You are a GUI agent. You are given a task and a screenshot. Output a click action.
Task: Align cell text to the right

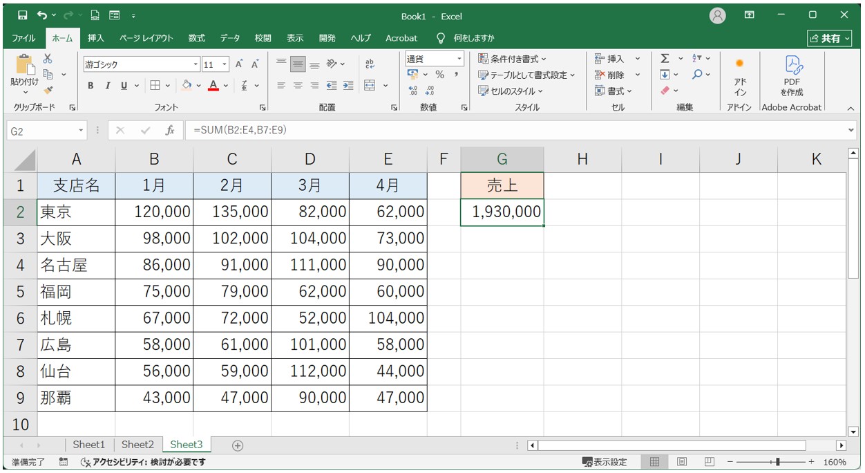314,86
